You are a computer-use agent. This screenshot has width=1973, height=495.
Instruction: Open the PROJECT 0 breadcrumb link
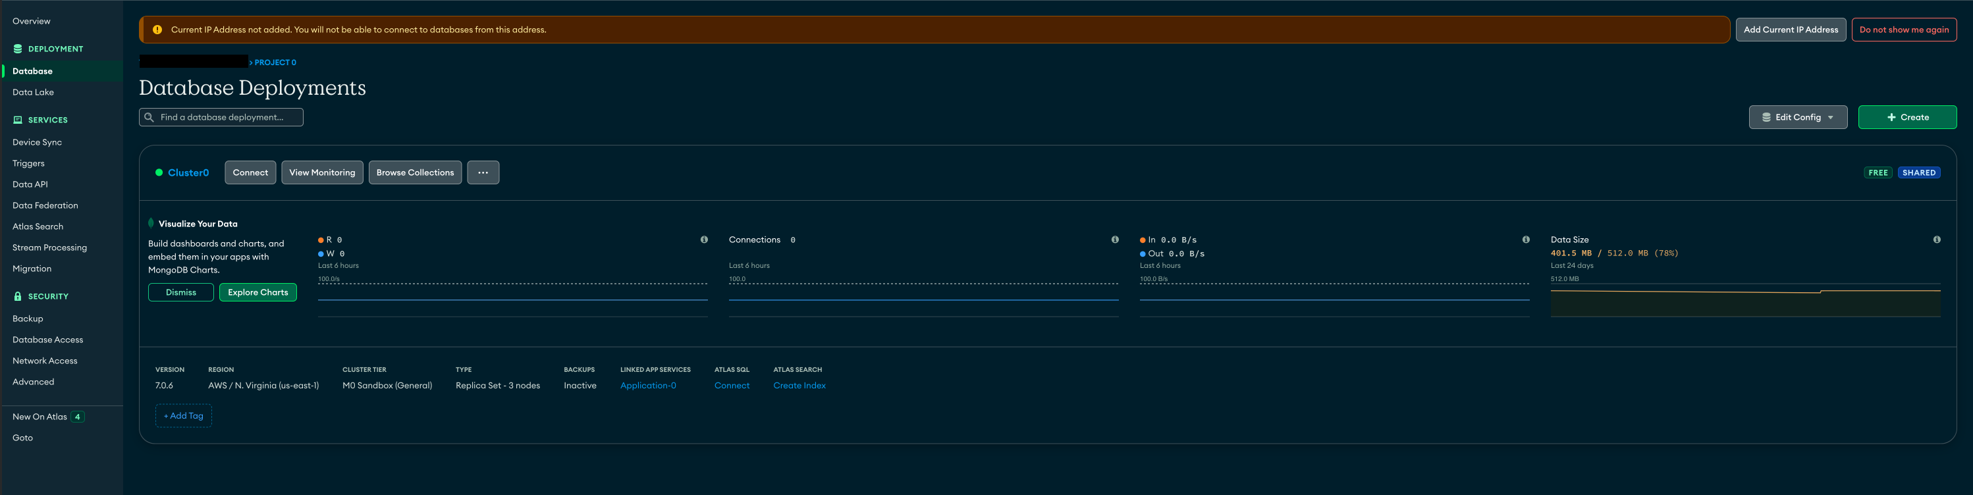(275, 63)
